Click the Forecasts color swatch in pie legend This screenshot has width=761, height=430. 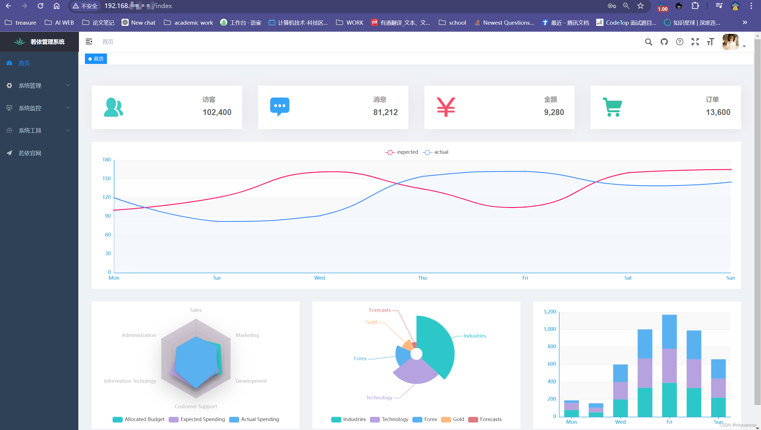pyautogui.click(x=473, y=419)
